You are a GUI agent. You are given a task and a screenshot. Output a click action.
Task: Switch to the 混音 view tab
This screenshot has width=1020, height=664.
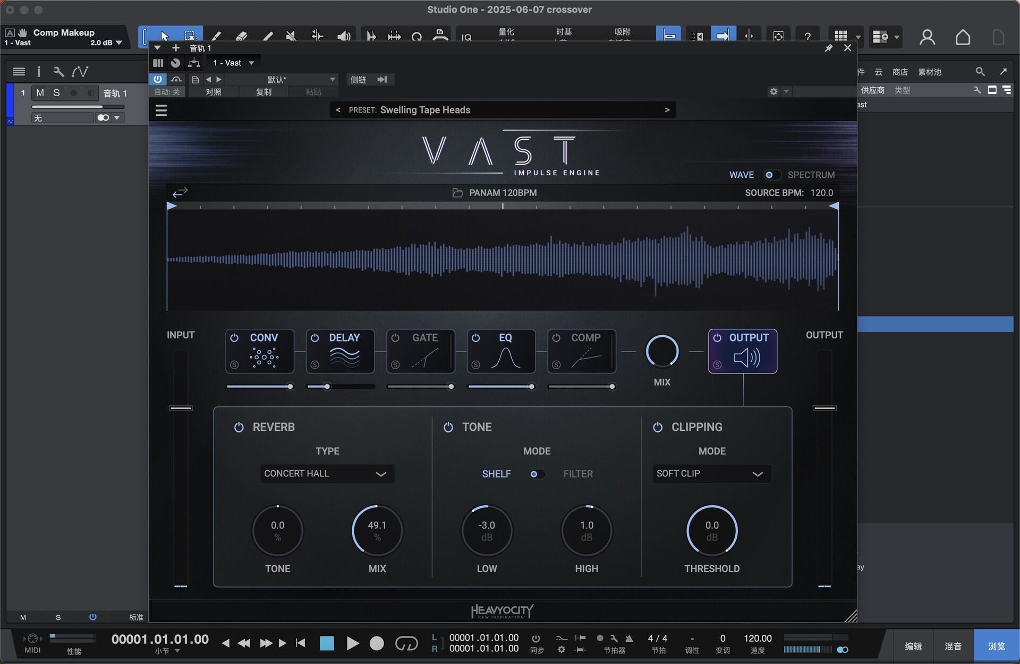(953, 646)
